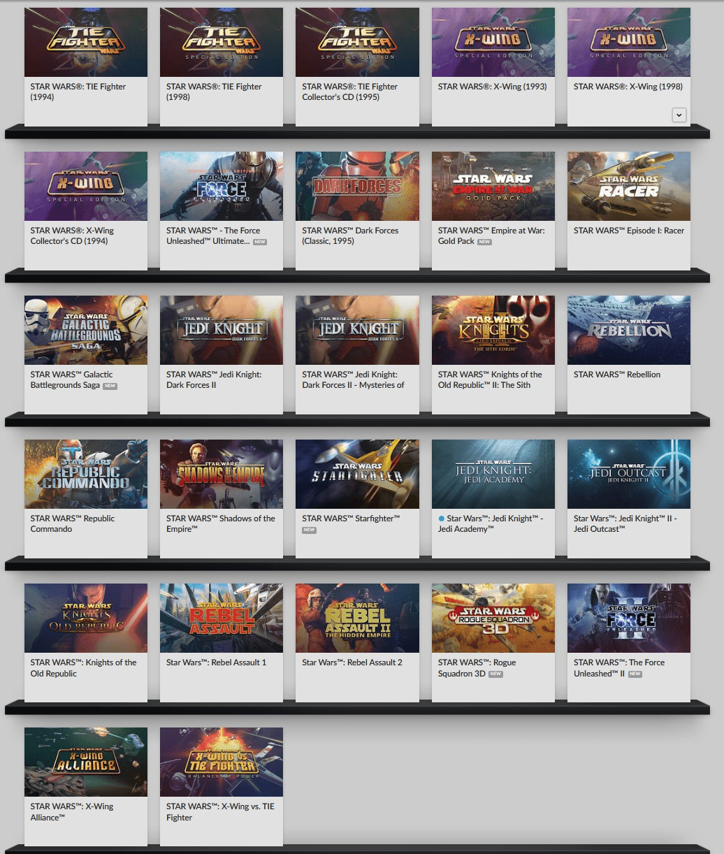Select Jedi Knight II - Jedi Outcast cover
Viewport: 724px width, 854px height.
click(629, 474)
